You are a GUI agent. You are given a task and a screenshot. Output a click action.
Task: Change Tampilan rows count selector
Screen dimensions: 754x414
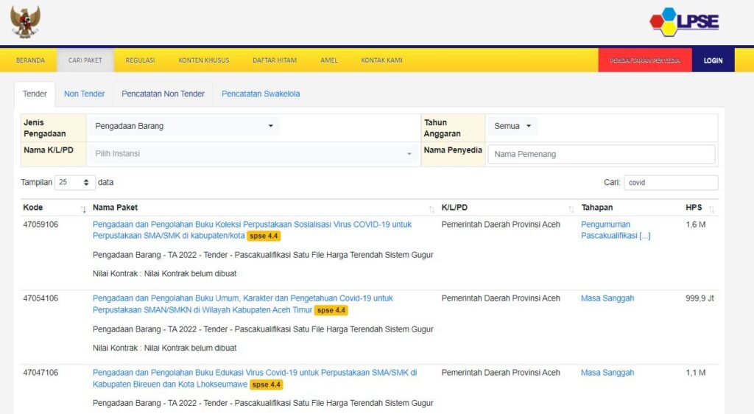75,182
